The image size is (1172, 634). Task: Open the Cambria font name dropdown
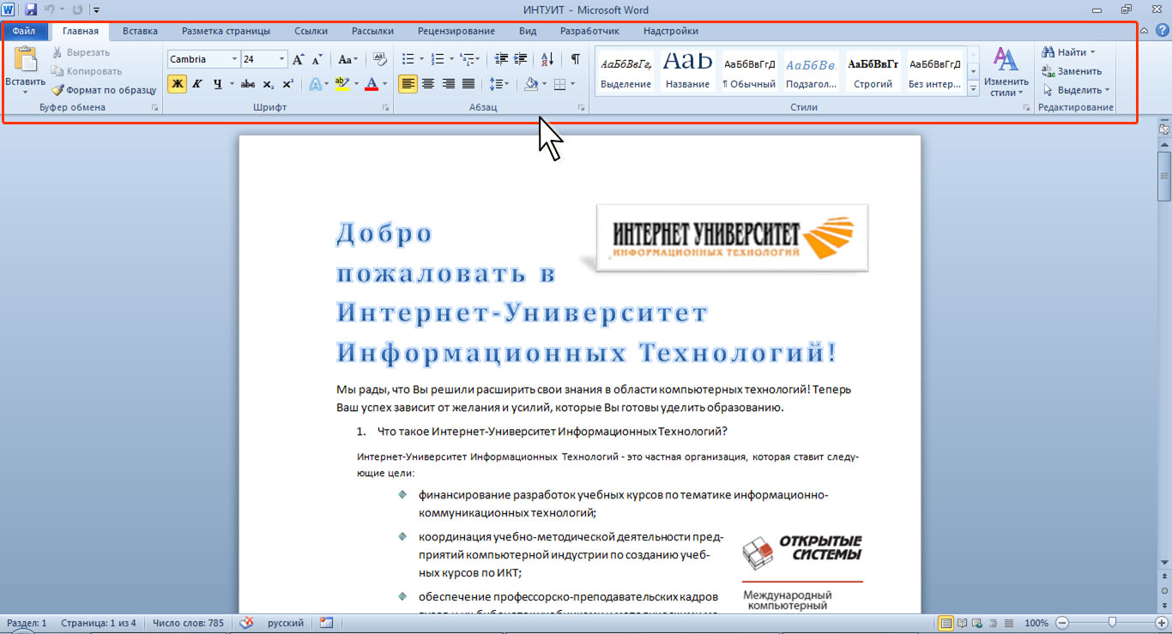234,59
